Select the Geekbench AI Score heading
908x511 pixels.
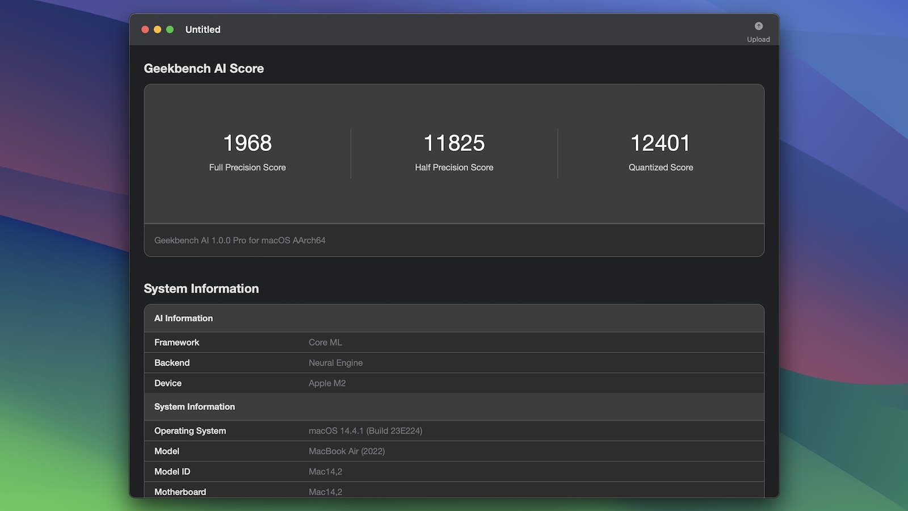click(x=204, y=69)
